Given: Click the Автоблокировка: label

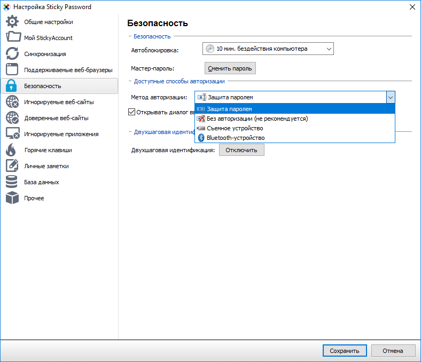Looking at the screenshot, I should pyautogui.click(x=154, y=50).
